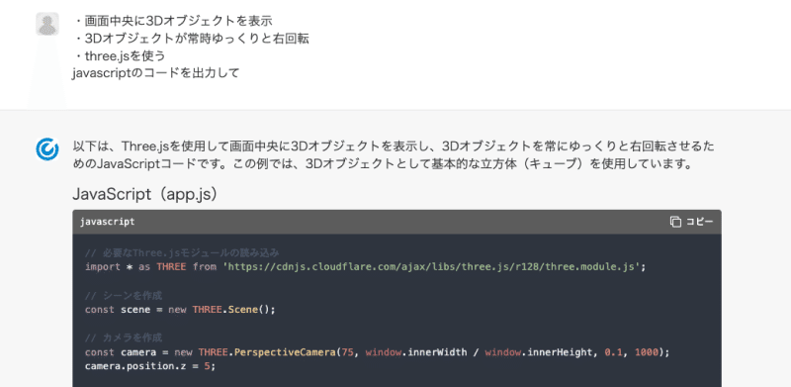Select the 画面中央に3Dオブジェクトを表示 line
The width and height of the screenshot is (791, 387).
[173, 21]
